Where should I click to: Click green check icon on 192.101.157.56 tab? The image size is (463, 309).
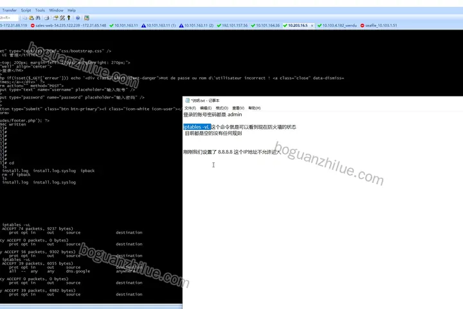(x=219, y=26)
